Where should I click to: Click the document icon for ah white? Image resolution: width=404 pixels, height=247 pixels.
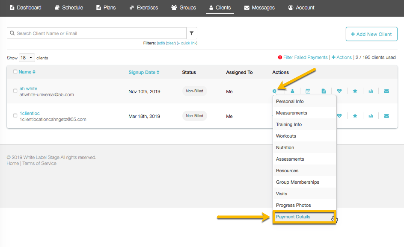(x=324, y=91)
